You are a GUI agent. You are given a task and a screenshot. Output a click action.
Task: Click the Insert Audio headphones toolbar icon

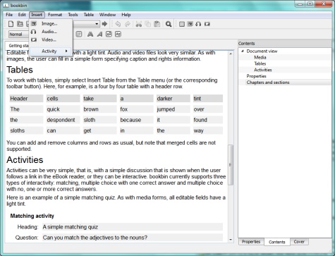pos(198,24)
